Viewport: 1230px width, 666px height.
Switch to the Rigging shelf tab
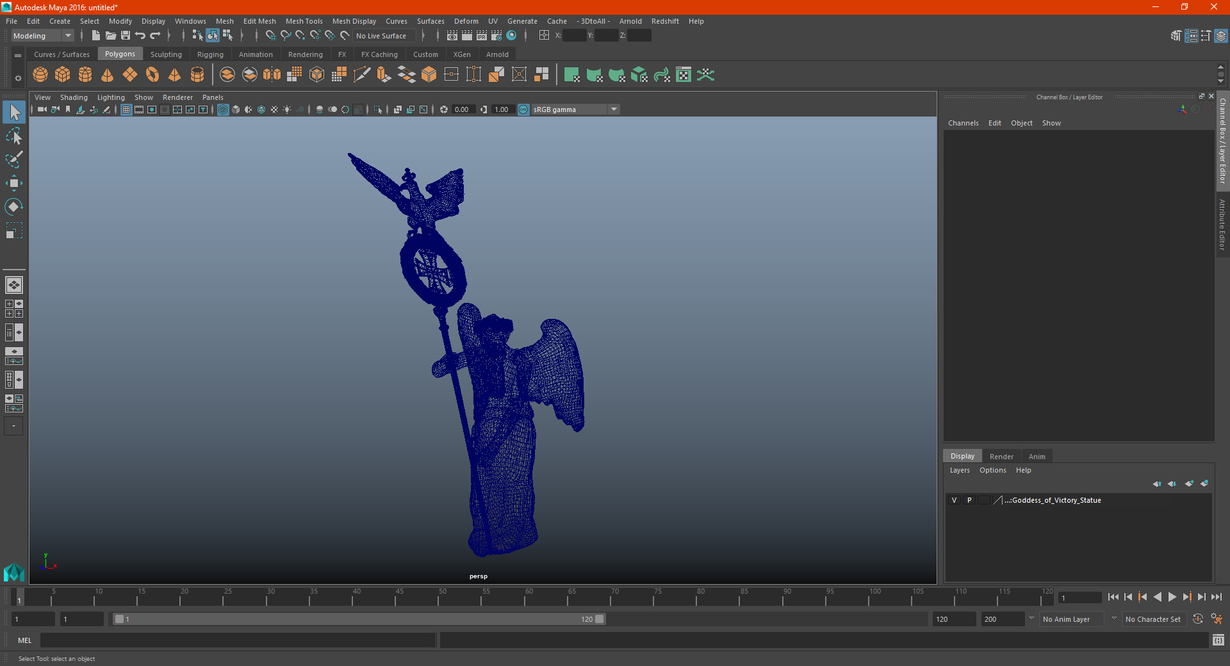(x=210, y=54)
